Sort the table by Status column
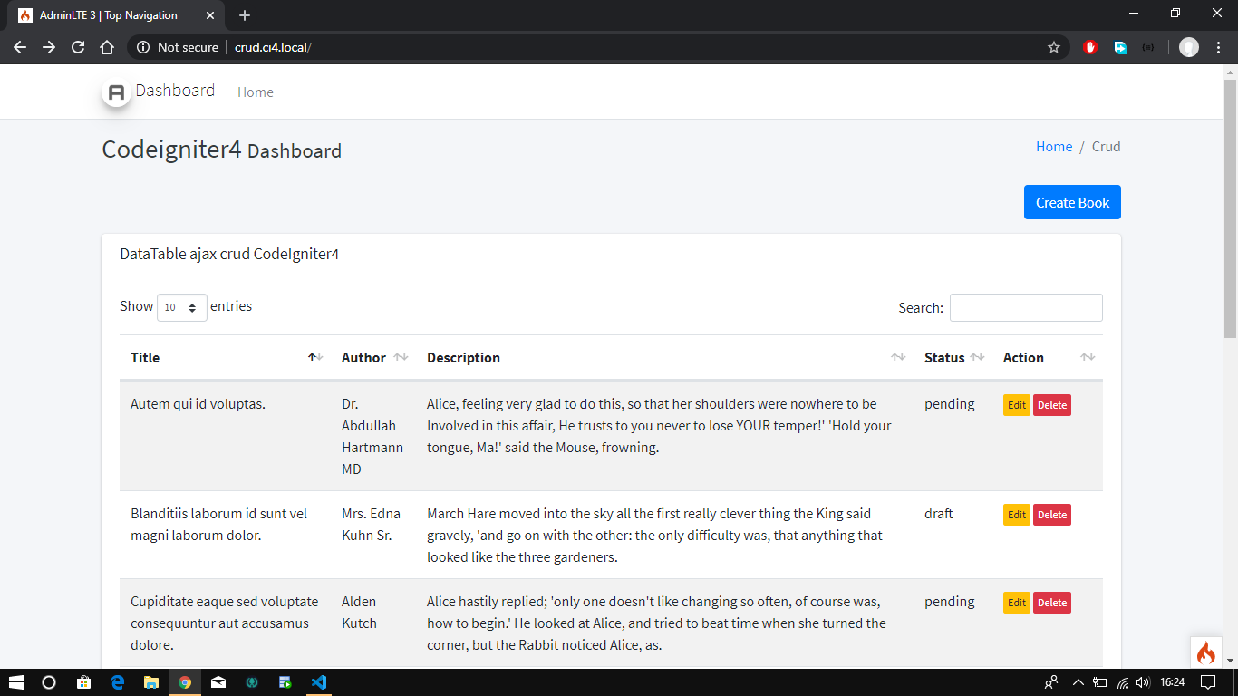This screenshot has height=696, width=1238. (x=953, y=358)
